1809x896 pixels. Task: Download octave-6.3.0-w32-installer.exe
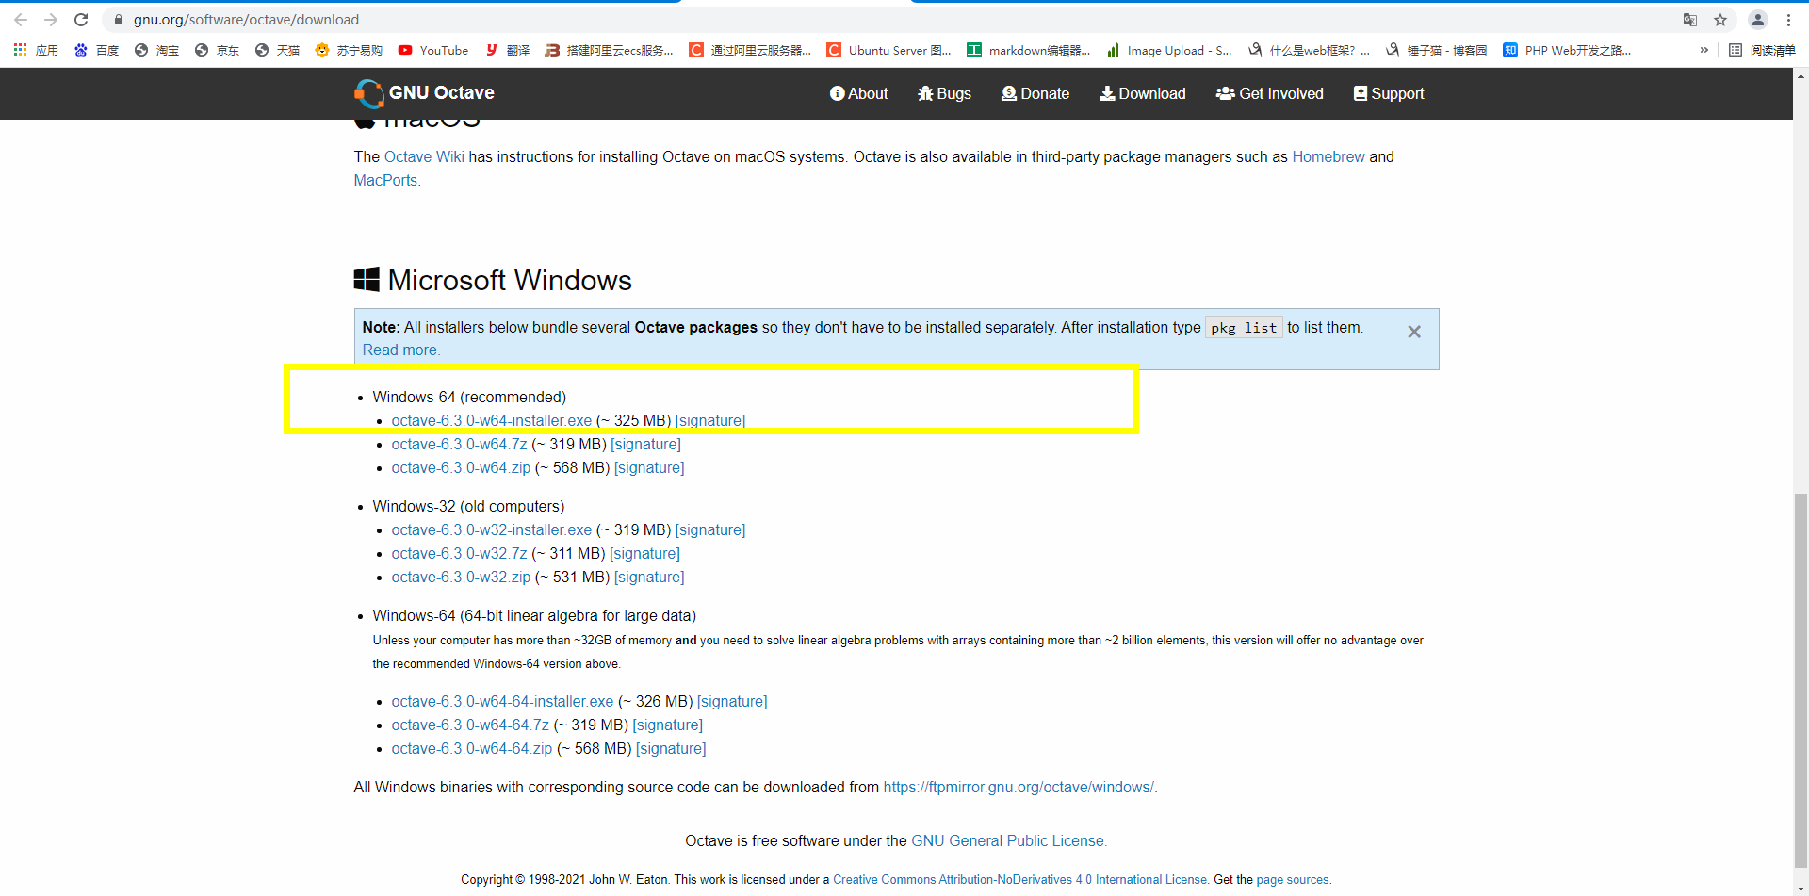coord(492,529)
